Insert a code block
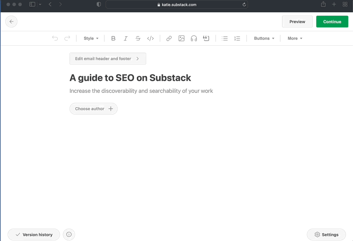353x241 pixels. click(150, 39)
